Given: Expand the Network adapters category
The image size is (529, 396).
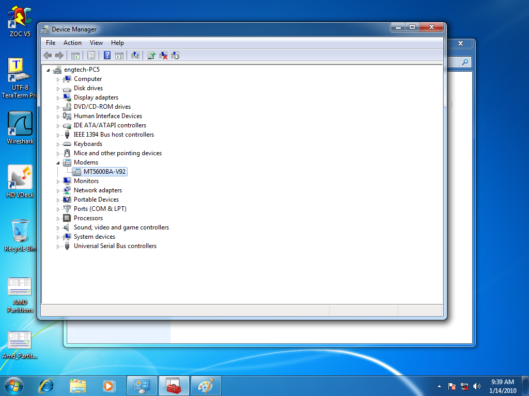Looking at the screenshot, I should (58, 190).
